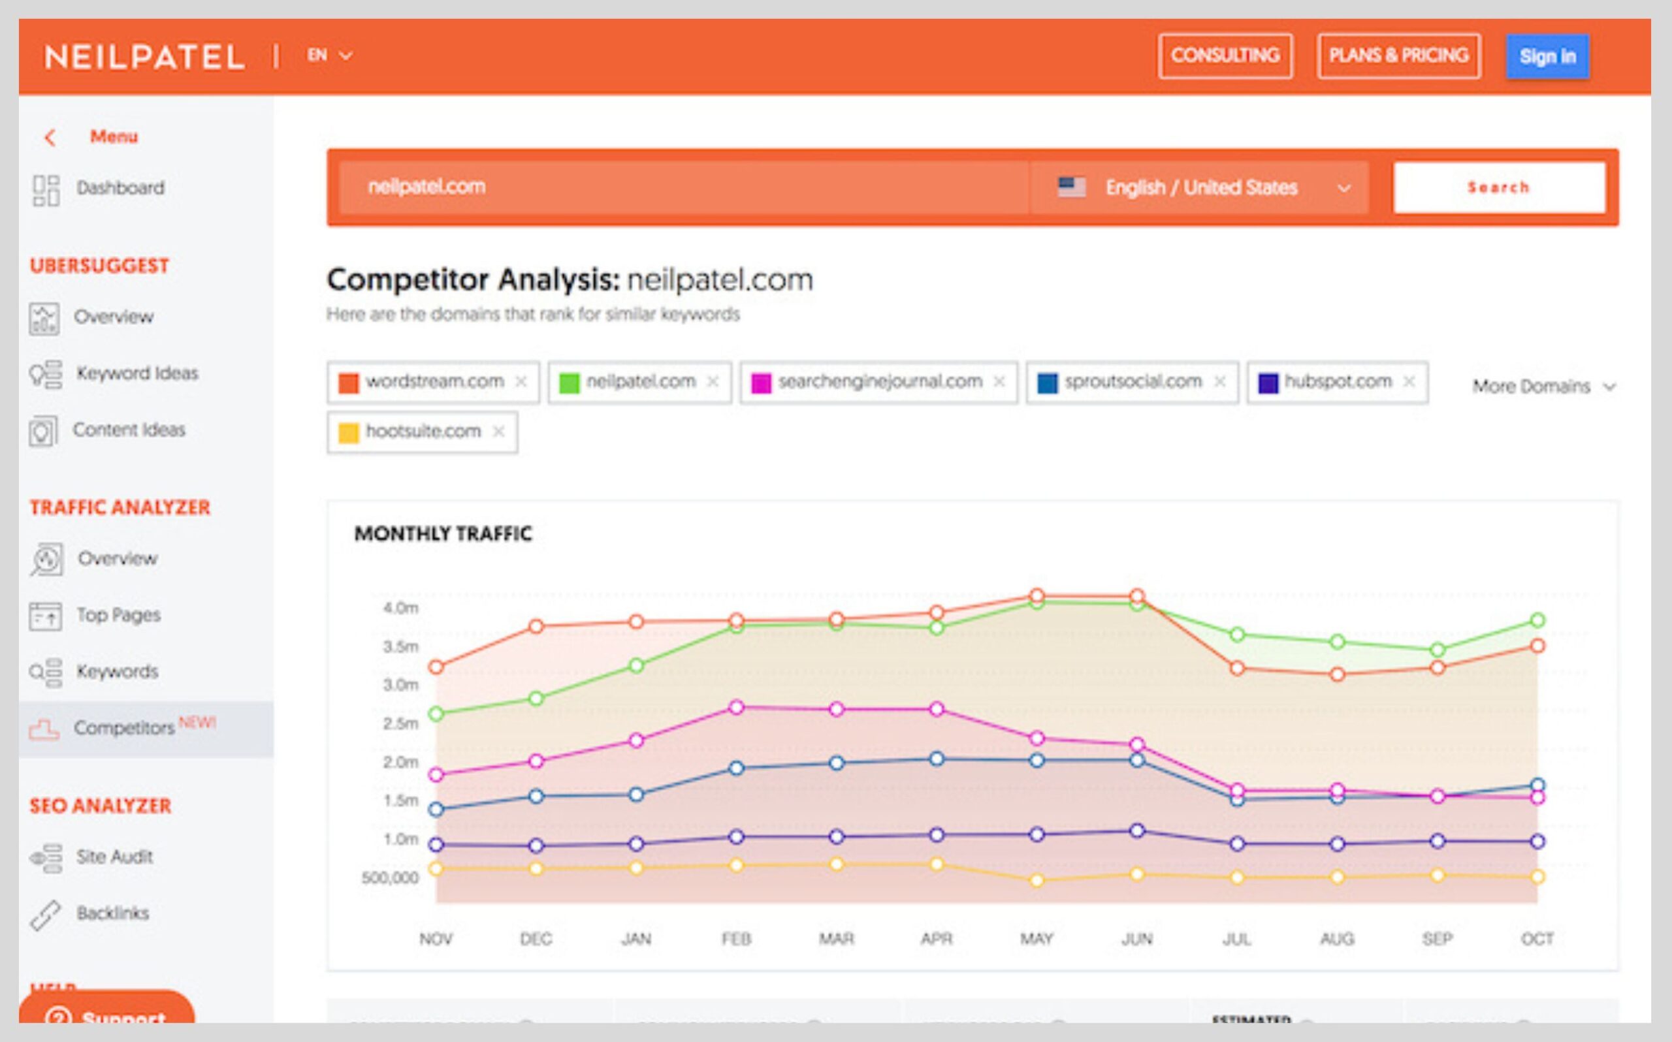Viewport: 1672px width, 1042px height.
Task: Remove hootsuite.com domain chip
Action: tap(498, 432)
